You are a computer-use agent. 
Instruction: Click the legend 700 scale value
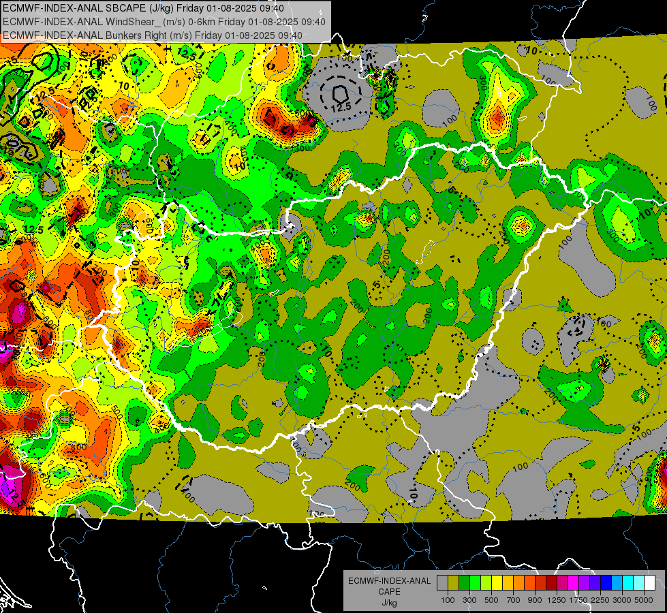tap(514, 600)
